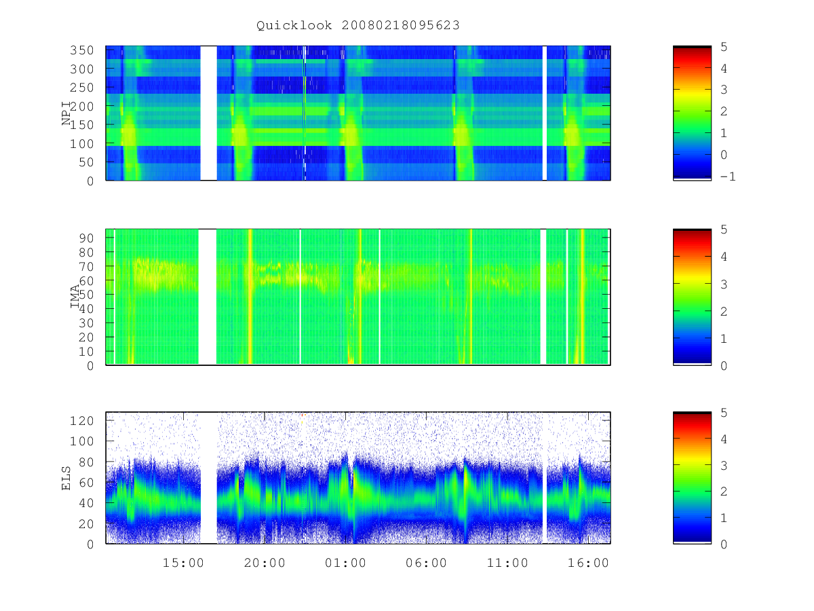
Task: Click the 15:00 time tick label
Action: (x=183, y=563)
